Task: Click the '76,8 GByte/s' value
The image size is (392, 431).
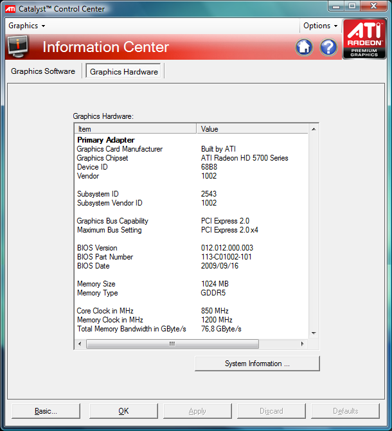Action: (x=221, y=329)
